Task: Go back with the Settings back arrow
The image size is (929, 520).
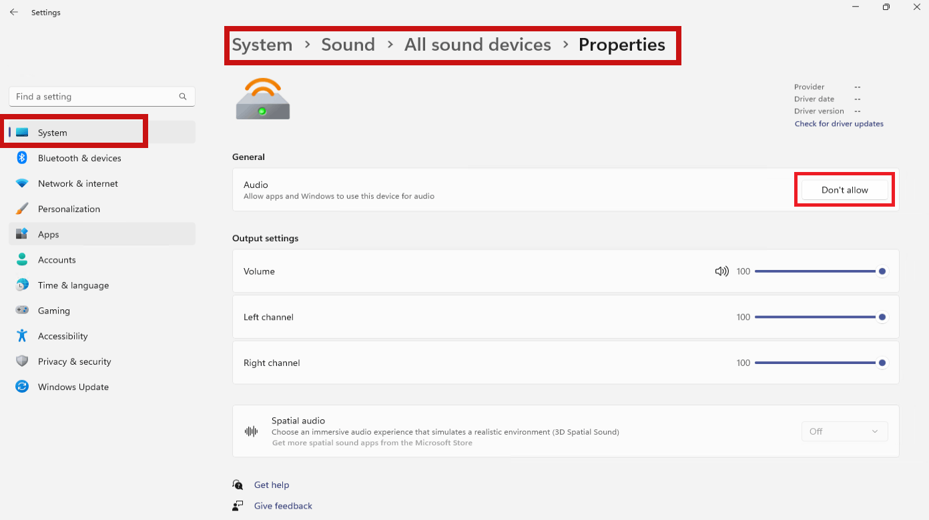Action: click(x=13, y=12)
